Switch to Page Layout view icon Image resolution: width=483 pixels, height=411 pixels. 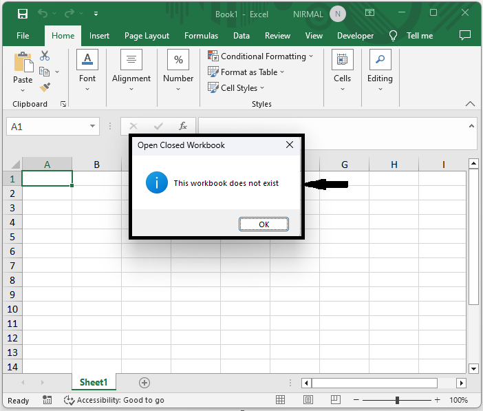coord(308,400)
